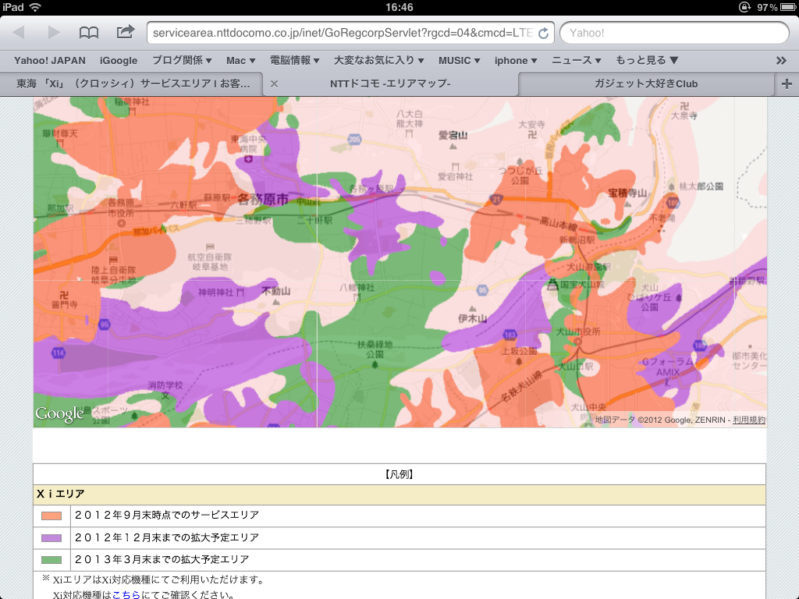Tap the hospital icon near 東海中央病院
Screen dimensions: 799x599
pos(248,159)
